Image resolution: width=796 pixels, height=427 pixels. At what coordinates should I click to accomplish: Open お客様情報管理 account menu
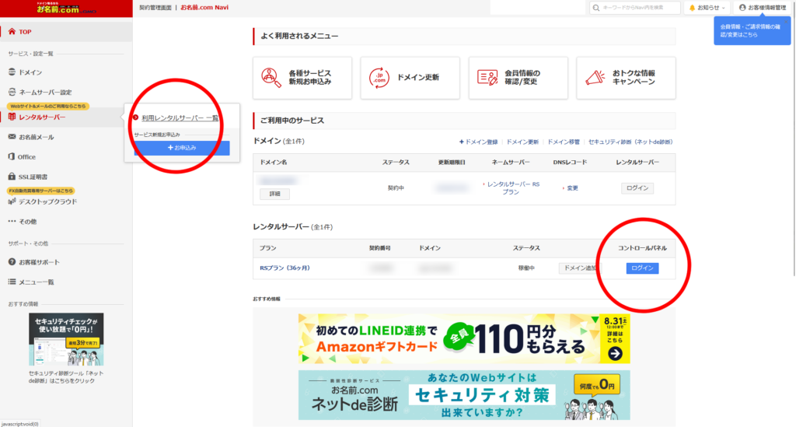coord(761,8)
